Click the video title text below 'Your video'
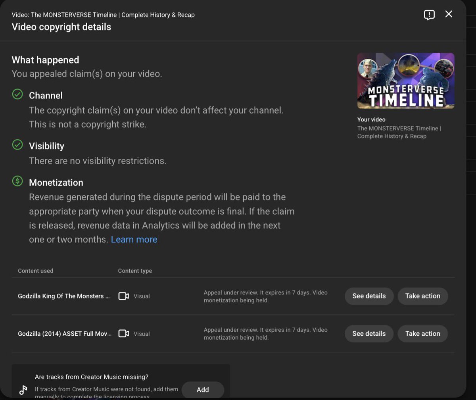 (399, 132)
